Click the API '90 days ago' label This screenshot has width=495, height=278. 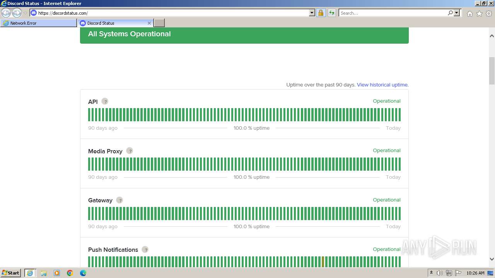(102, 128)
